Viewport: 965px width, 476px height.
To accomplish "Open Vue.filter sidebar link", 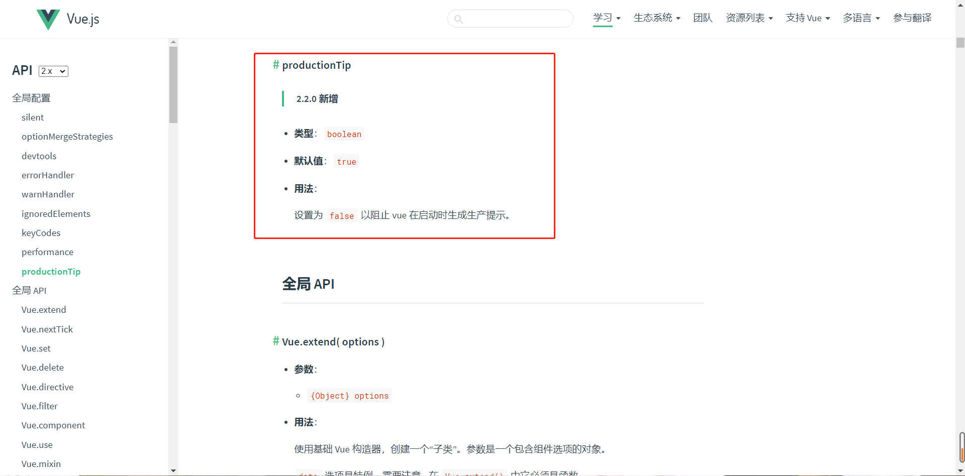I will coord(40,406).
